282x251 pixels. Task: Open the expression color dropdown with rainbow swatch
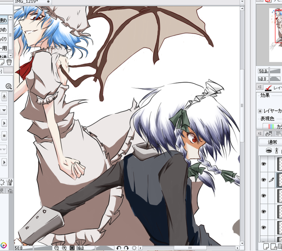click(272, 126)
